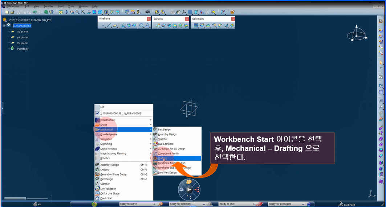Click the cloud quadrant on the action pad
This screenshot has height=207, width=386.
pyautogui.click(x=182, y=190)
